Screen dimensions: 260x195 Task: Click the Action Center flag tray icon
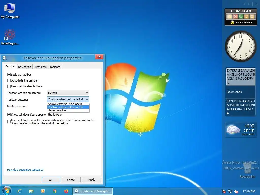[224, 191]
